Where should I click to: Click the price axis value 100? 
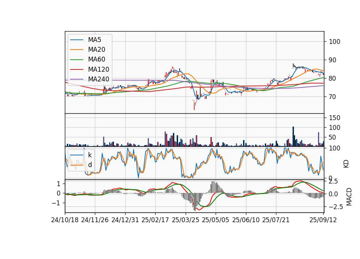334,42
